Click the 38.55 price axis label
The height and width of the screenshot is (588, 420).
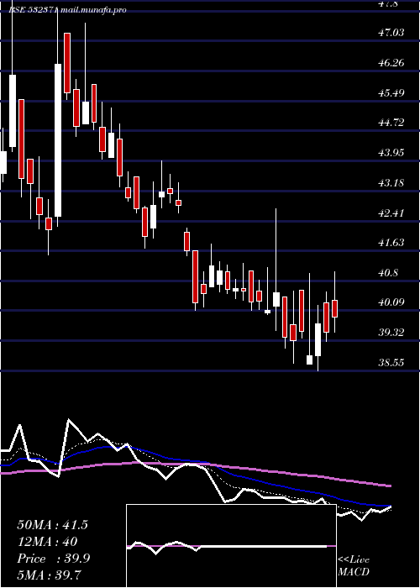391,363
